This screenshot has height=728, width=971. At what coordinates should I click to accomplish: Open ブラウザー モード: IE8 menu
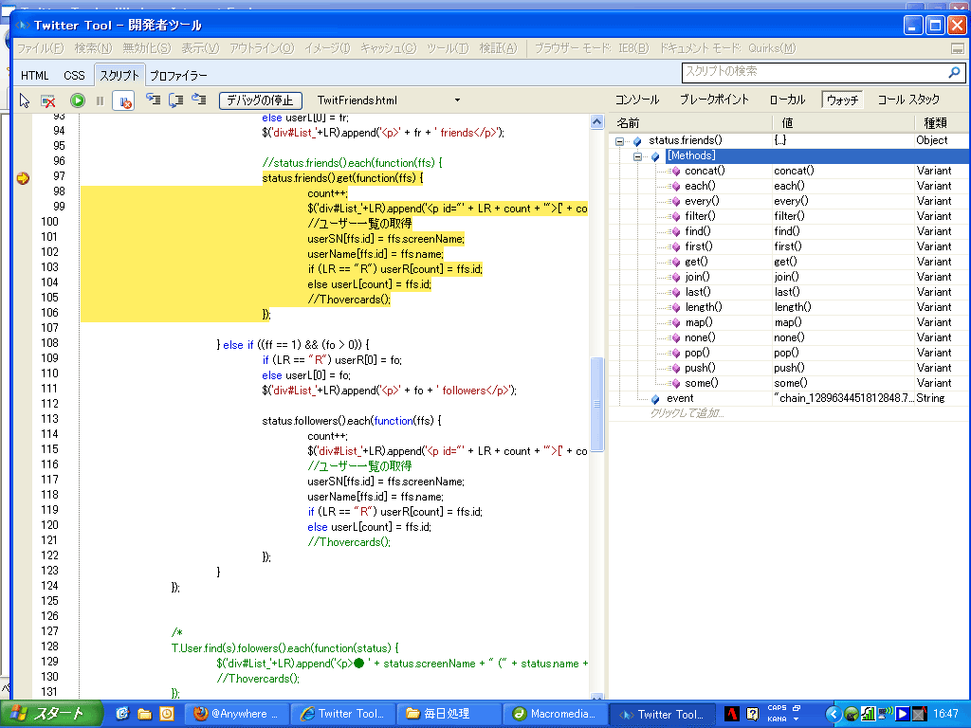(x=592, y=48)
